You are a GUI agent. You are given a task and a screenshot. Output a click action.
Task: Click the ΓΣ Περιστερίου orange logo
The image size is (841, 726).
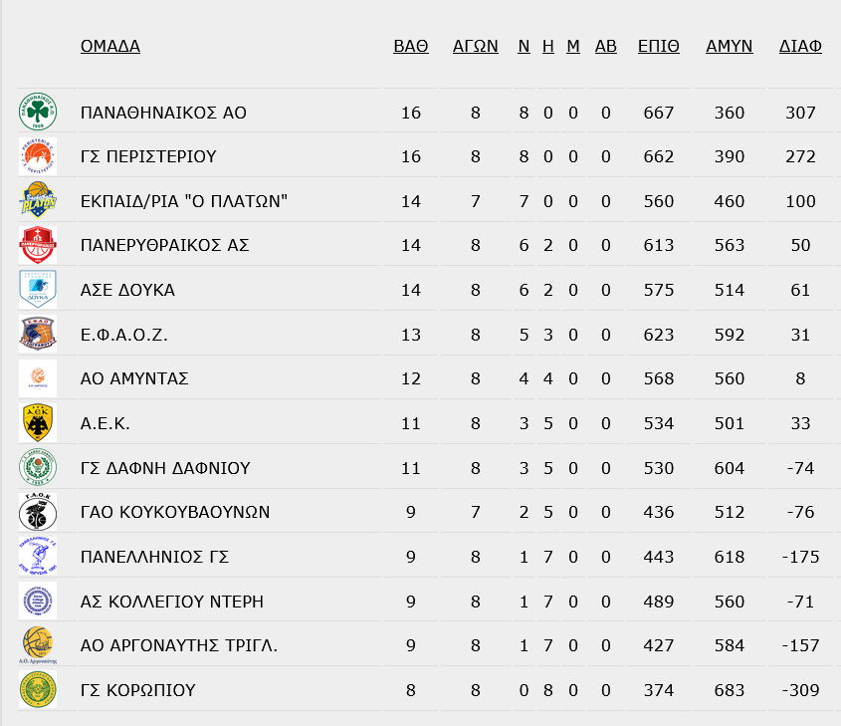click(38, 156)
